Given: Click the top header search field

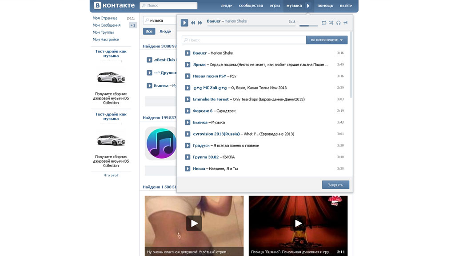Looking at the screenshot, I should (168, 5).
